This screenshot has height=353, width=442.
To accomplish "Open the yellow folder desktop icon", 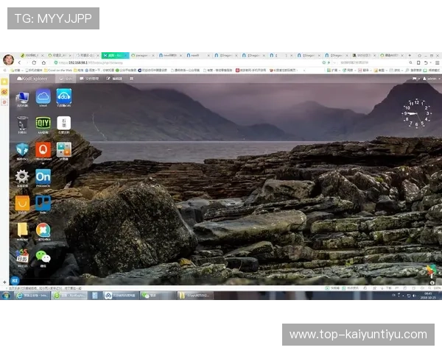I will point(22,230).
